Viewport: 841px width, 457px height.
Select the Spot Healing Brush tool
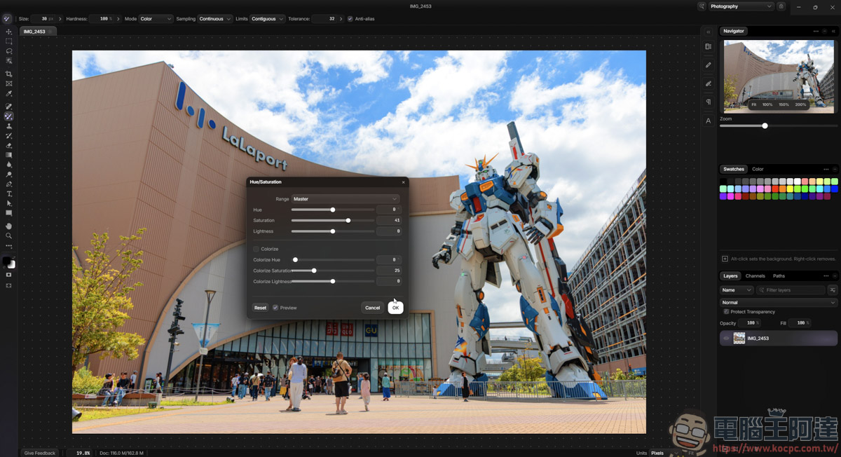click(9, 107)
